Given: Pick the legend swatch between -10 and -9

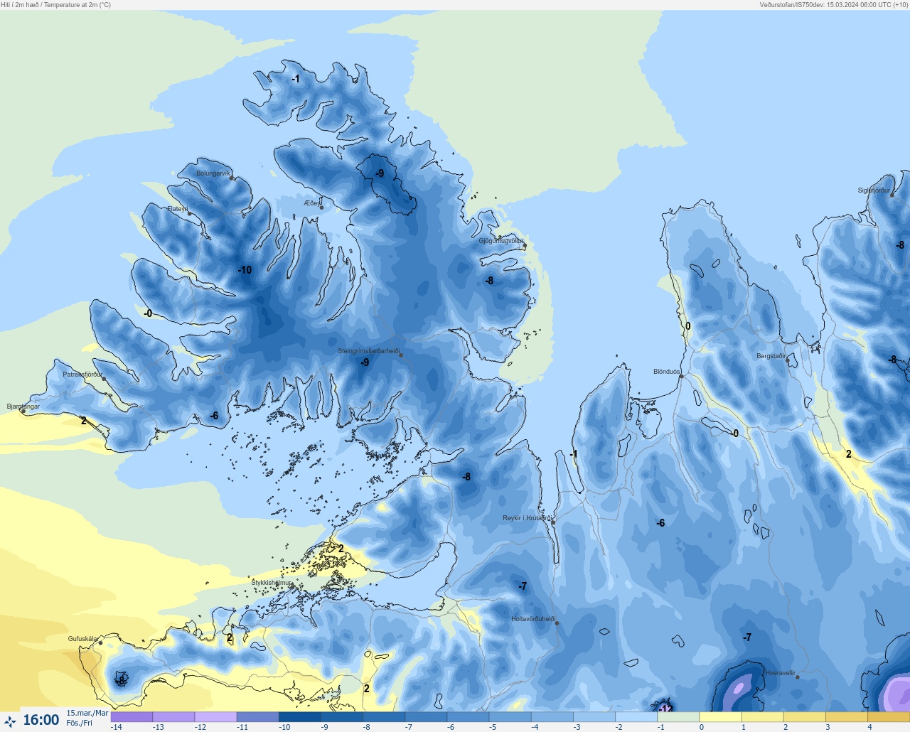Looking at the screenshot, I should (x=300, y=717).
